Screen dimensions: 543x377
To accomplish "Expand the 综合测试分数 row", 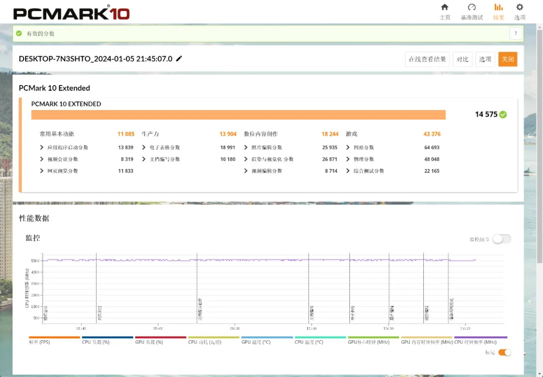I will [x=348, y=171].
